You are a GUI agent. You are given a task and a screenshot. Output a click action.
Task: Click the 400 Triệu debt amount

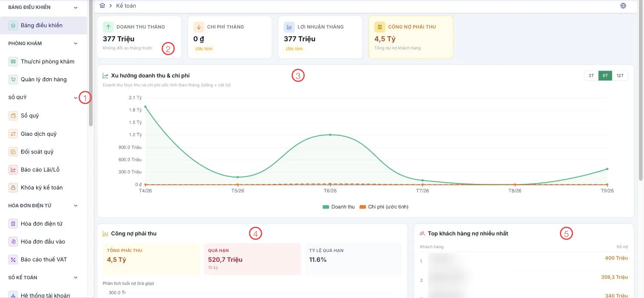[616, 258]
